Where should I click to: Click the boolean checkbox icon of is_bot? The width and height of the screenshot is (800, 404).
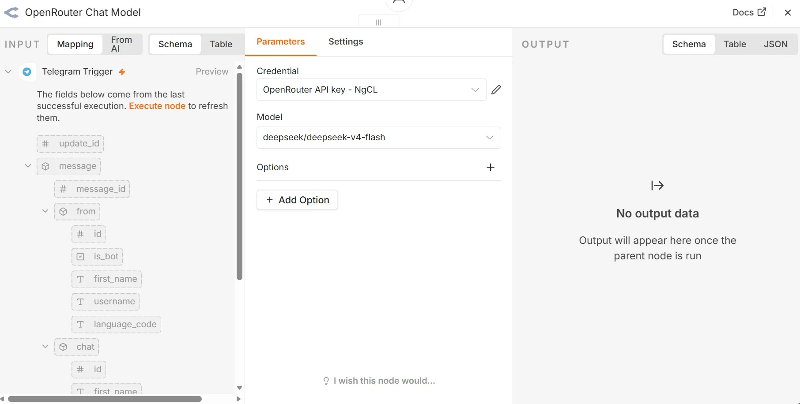tap(80, 257)
